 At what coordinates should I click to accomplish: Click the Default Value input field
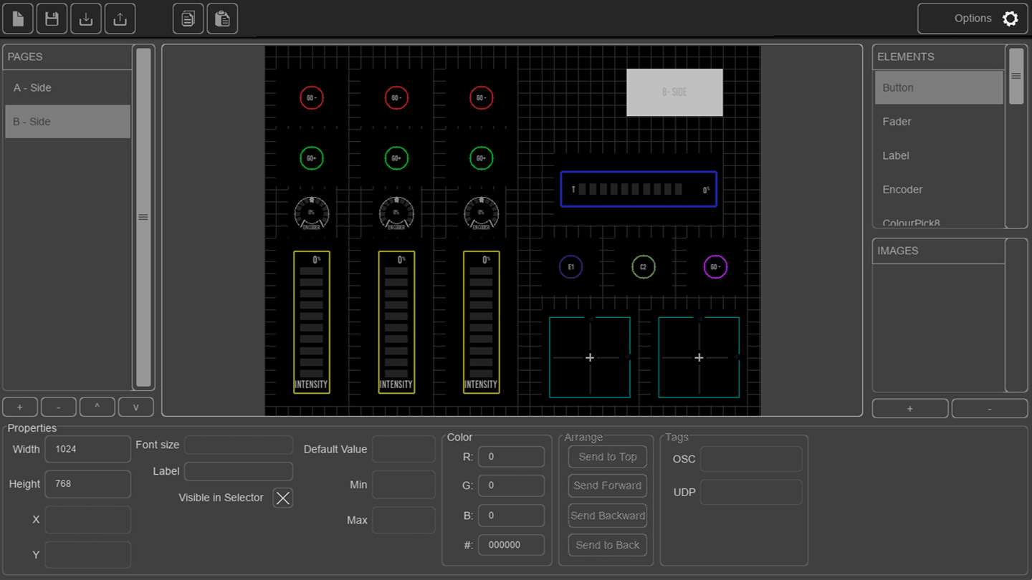click(x=403, y=449)
